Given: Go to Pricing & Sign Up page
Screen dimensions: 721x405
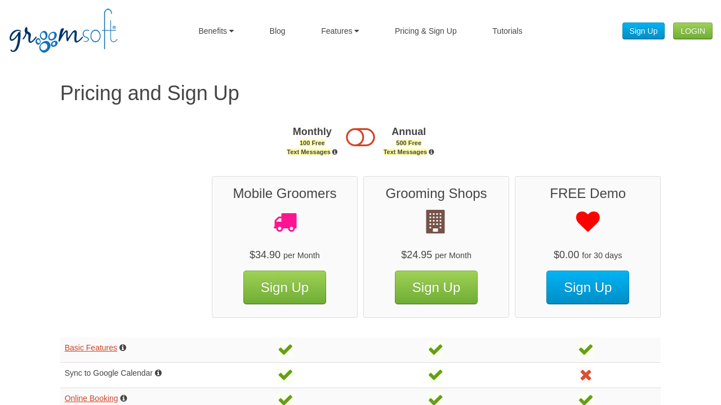Looking at the screenshot, I should tap(425, 31).
